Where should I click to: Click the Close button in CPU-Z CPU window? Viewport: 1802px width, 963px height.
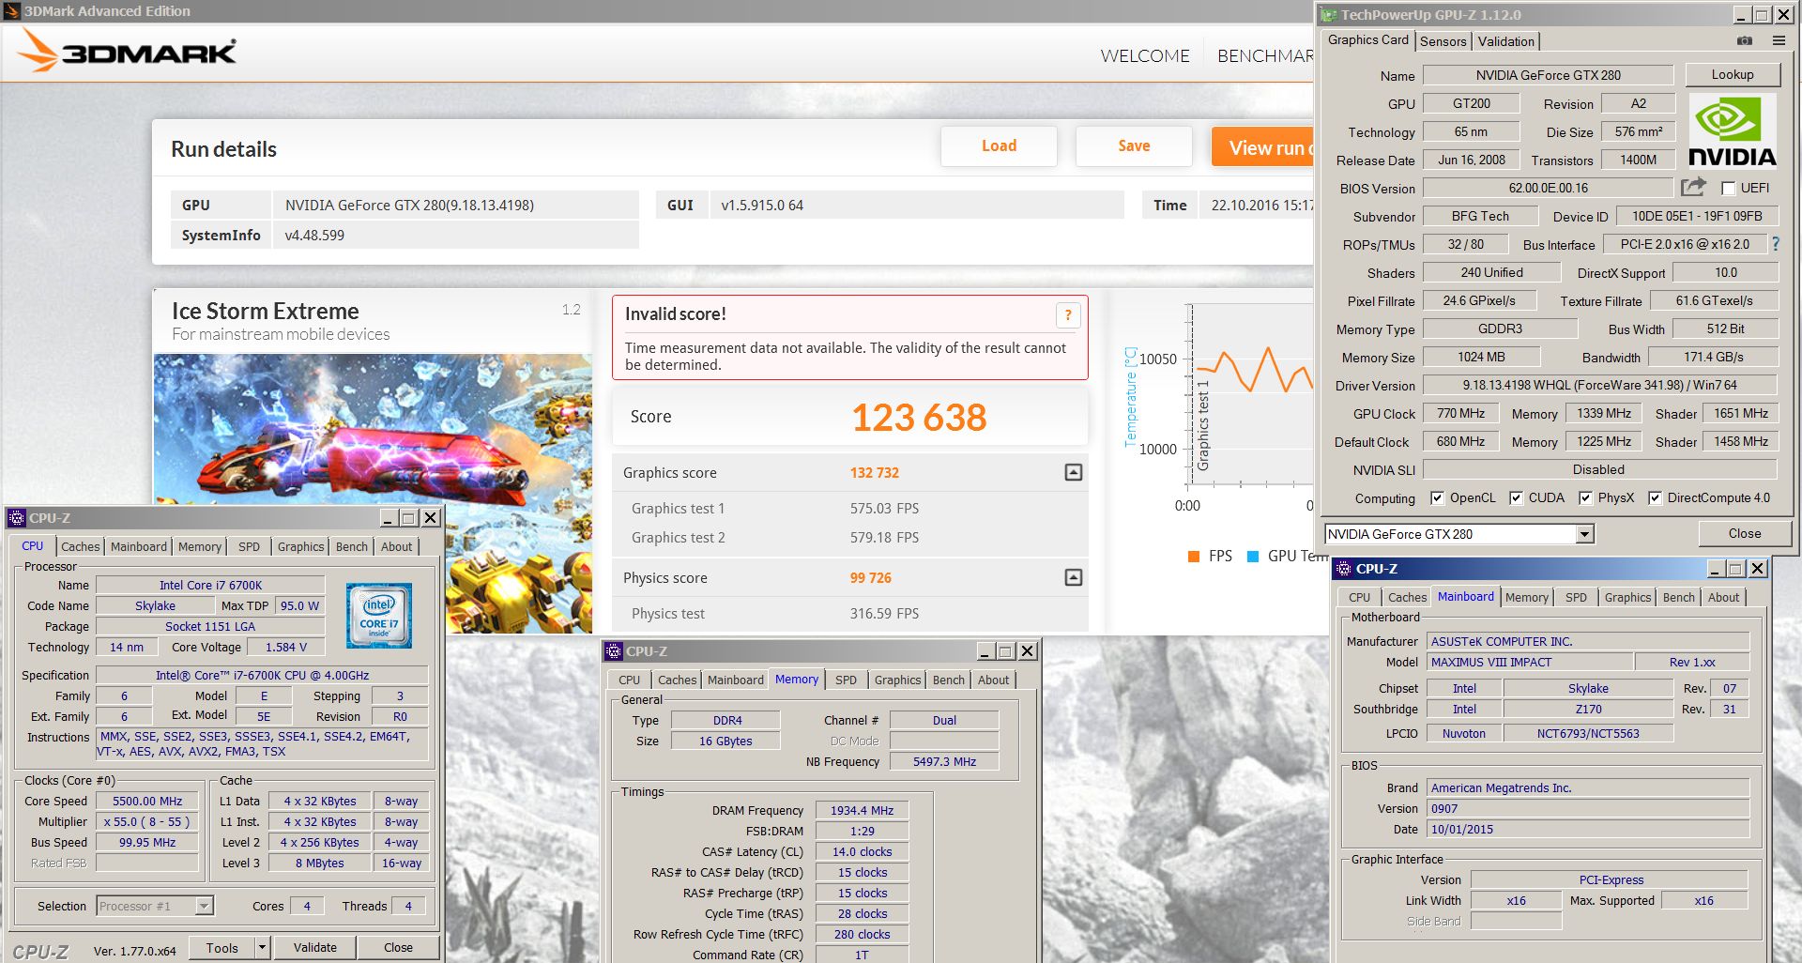pyautogui.click(x=398, y=947)
